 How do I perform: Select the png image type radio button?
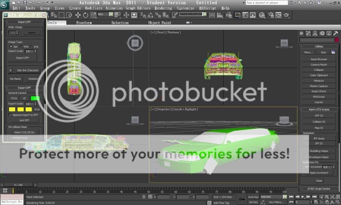click(x=32, y=47)
